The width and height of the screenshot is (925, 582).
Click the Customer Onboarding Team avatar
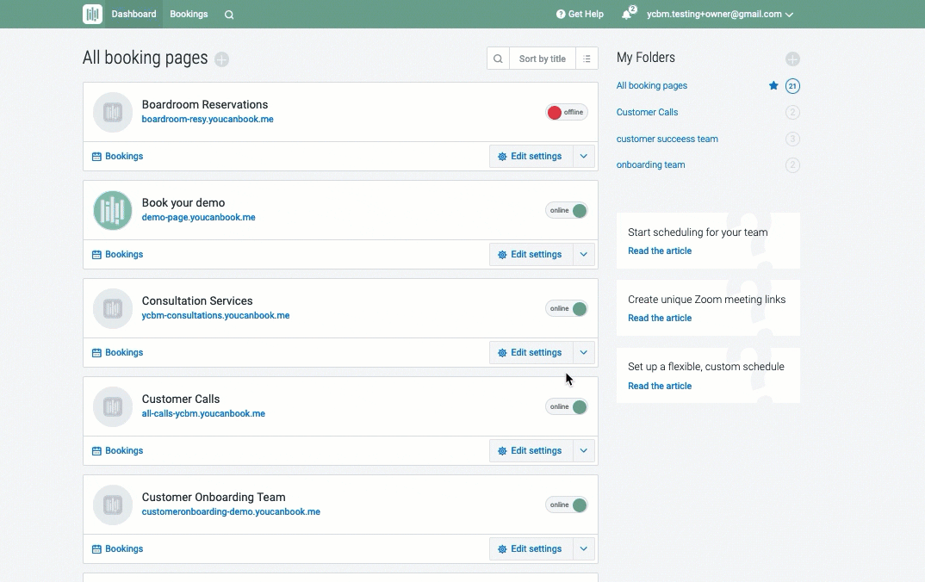113,505
